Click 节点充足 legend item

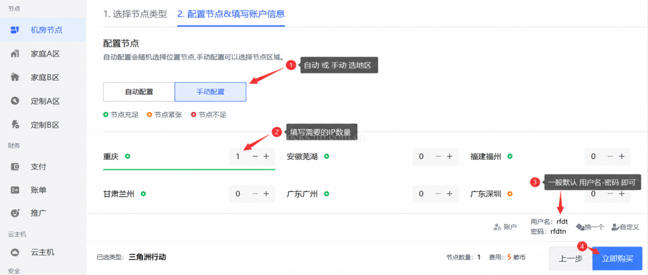point(121,115)
